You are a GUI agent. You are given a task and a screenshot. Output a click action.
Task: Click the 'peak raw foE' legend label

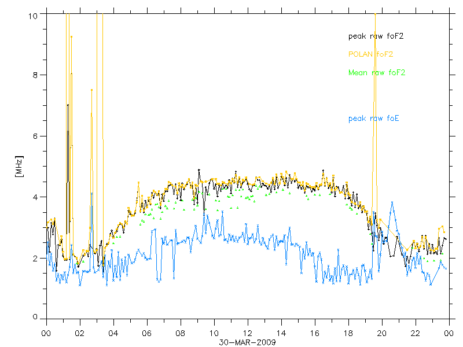374,119
